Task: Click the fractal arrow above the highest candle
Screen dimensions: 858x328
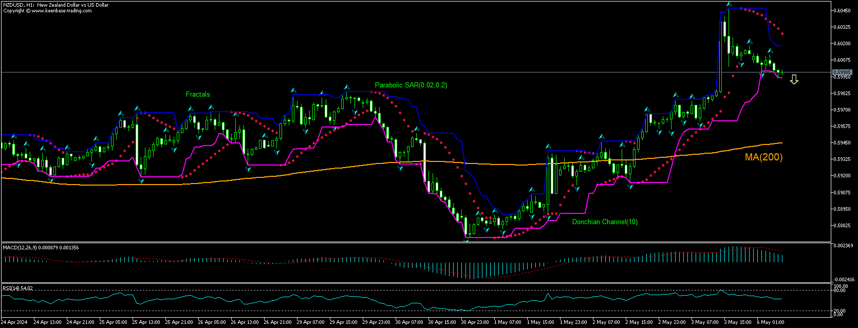Action: (x=729, y=4)
